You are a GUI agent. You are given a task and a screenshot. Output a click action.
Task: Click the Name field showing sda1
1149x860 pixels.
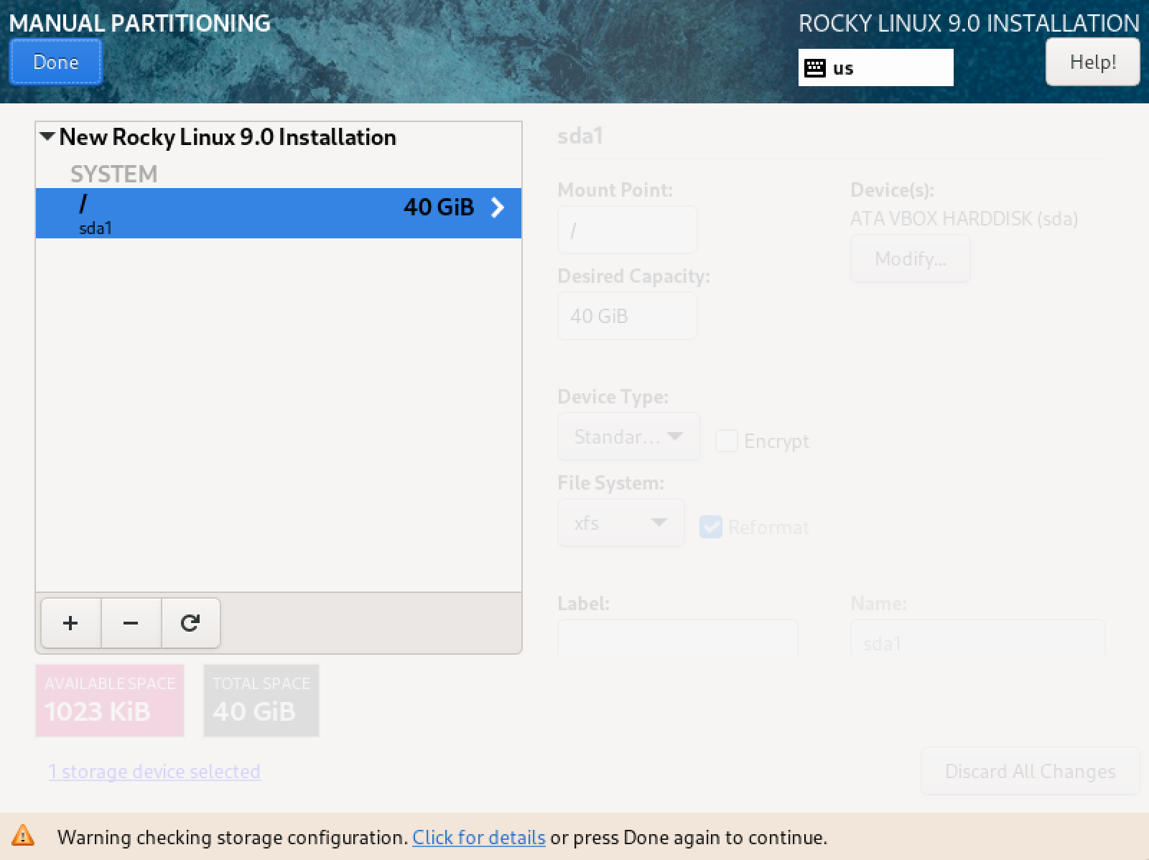click(977, 637)
